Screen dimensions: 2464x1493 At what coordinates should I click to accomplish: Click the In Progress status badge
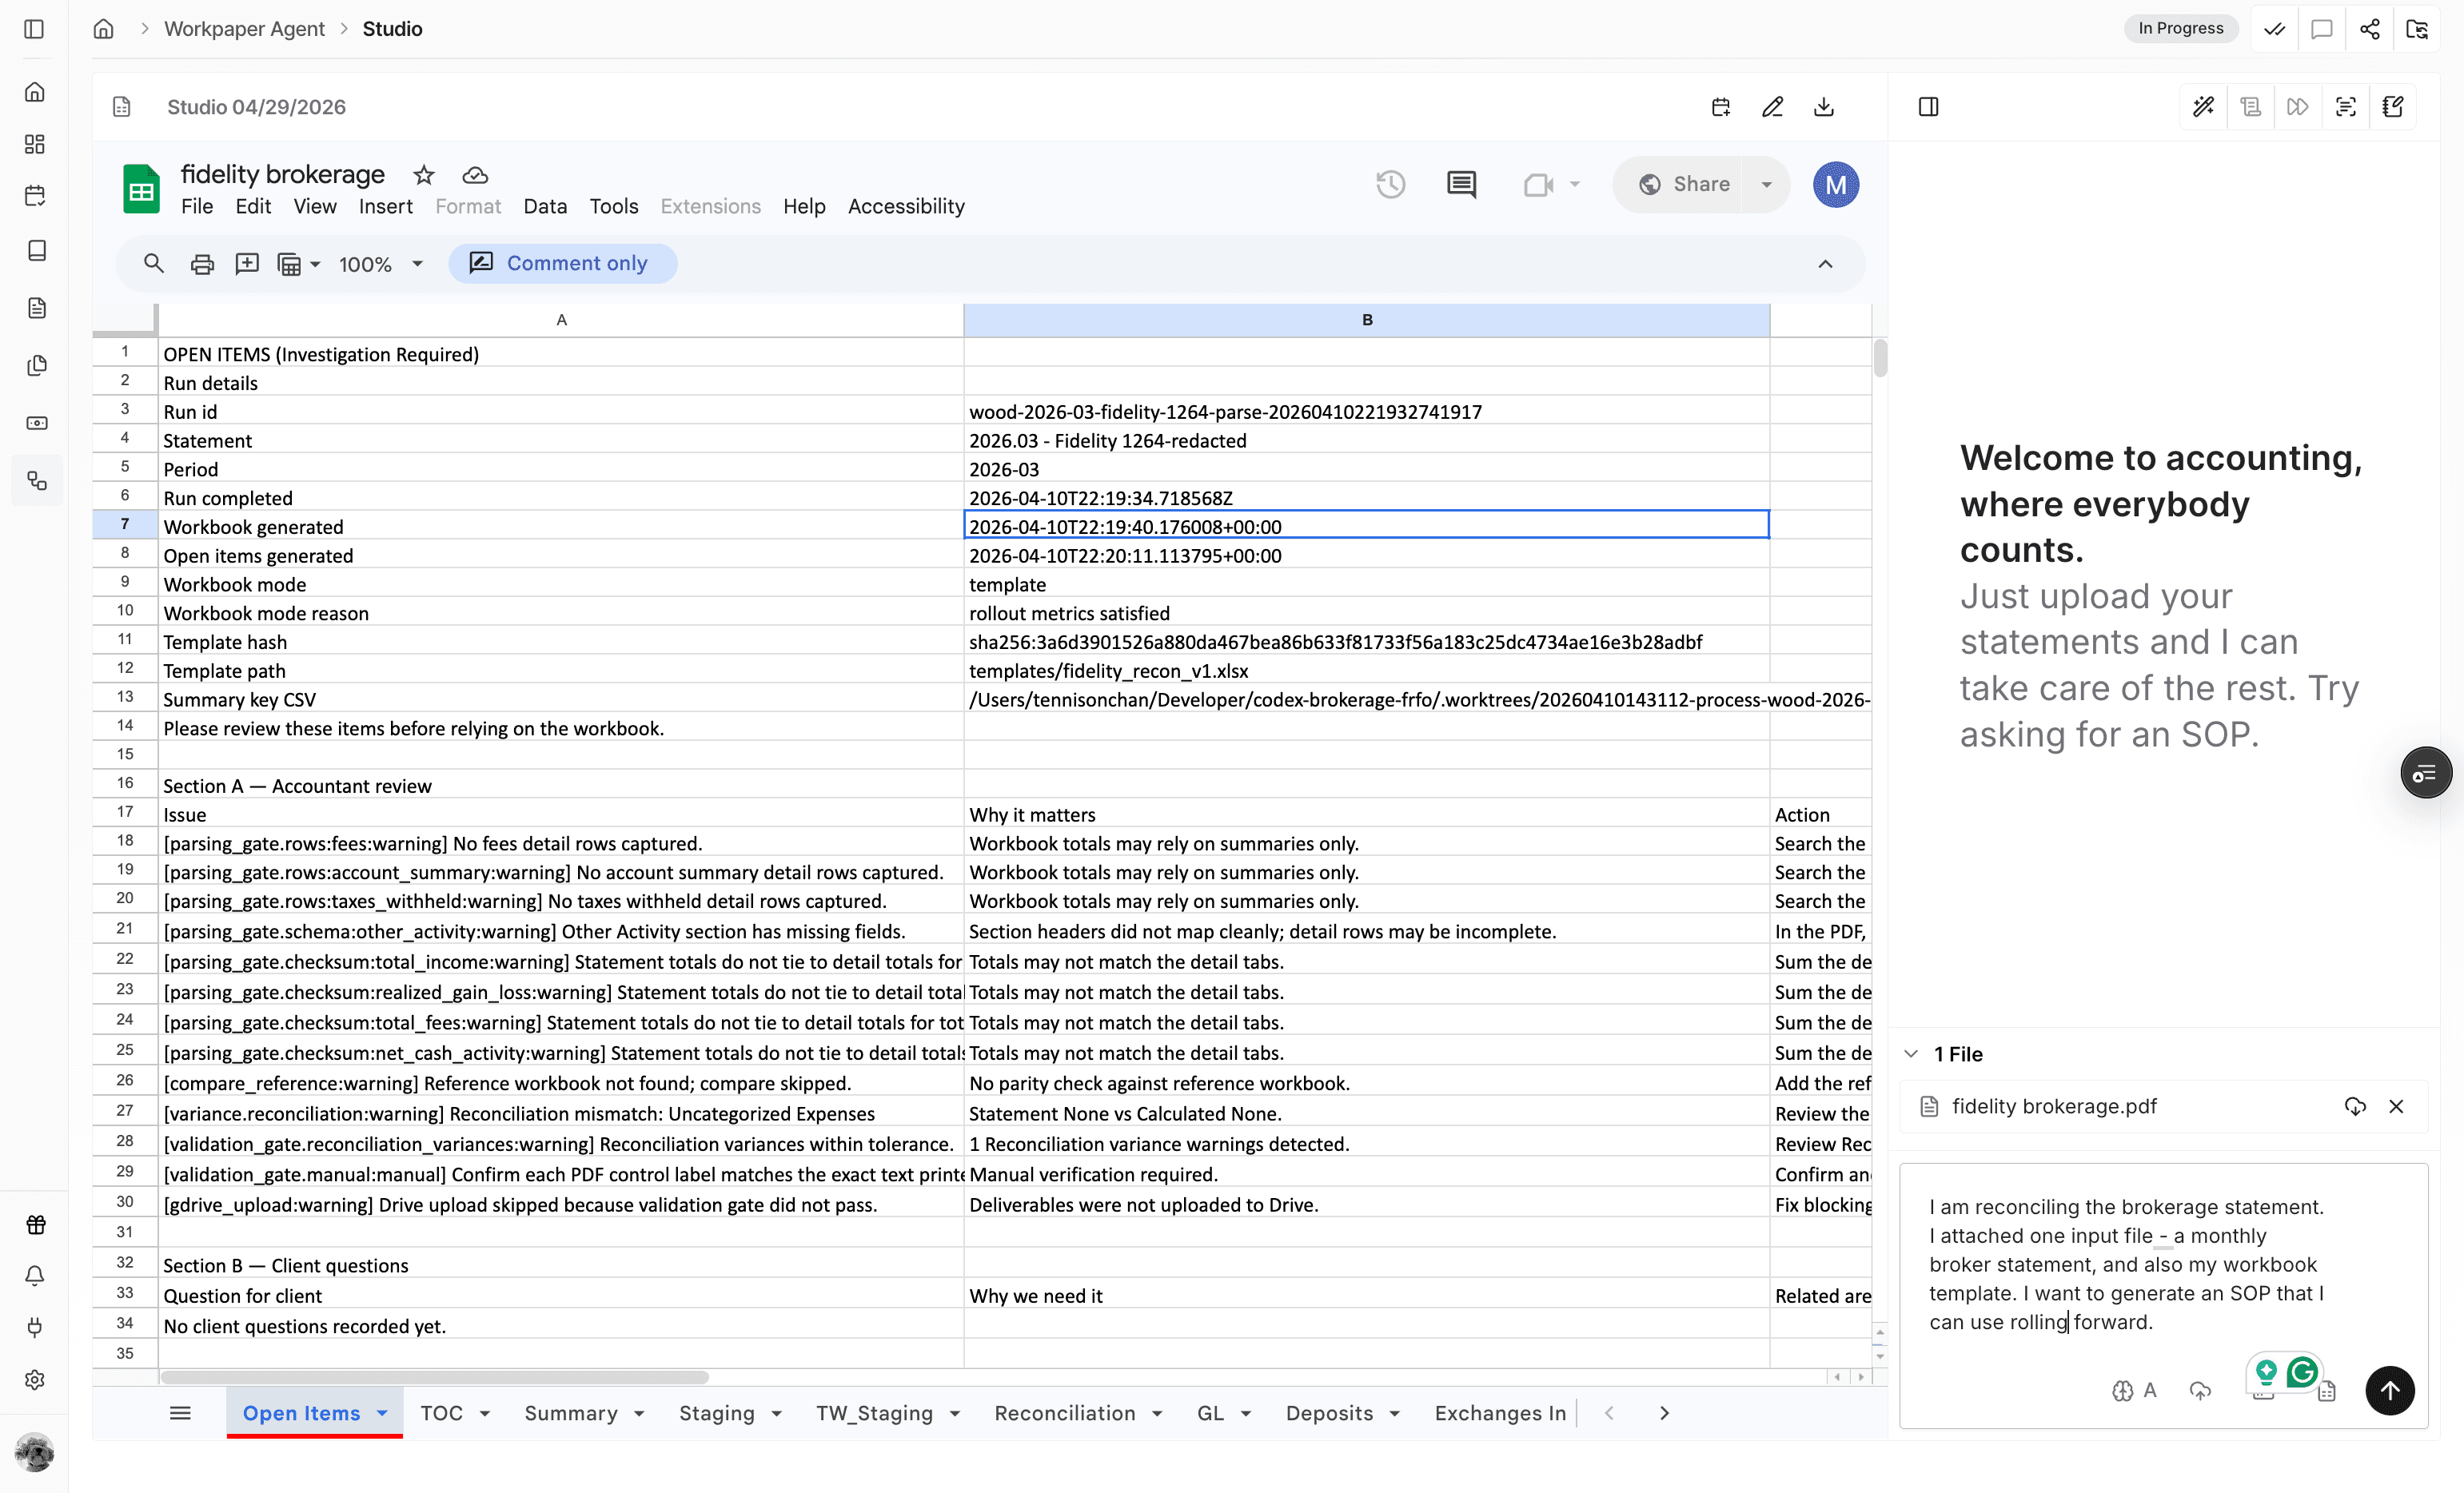click(2181, 29)
